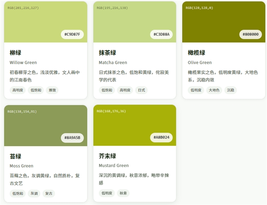The height and width of the screenshot is (205, 267).
Task: Select the RGB(138,154,91) label
Action: pyautogui.click(x=22, y=112)
